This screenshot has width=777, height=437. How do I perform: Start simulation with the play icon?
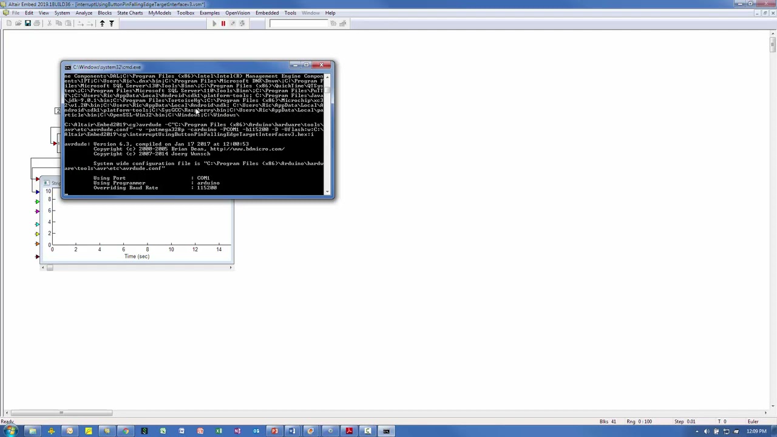pyautogui.click(x=214, y=23)
